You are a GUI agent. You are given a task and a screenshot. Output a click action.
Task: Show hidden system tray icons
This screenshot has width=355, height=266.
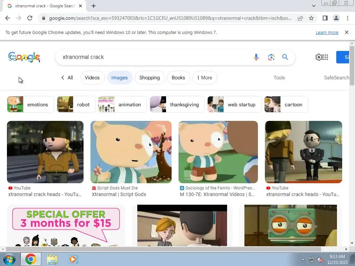click(x=303, y=259)
